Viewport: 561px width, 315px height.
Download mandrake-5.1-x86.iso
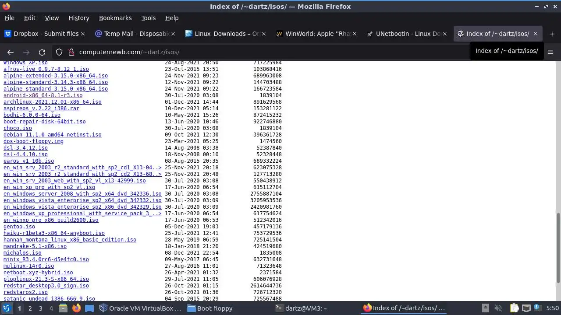pyautogui.click(x=35, y=246)
